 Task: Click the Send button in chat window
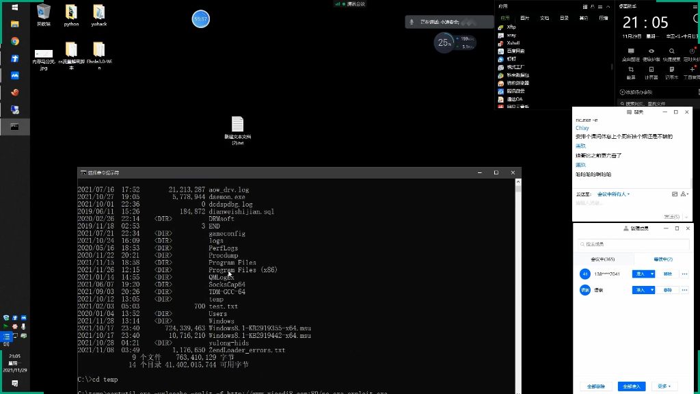[x=672, y=217]
